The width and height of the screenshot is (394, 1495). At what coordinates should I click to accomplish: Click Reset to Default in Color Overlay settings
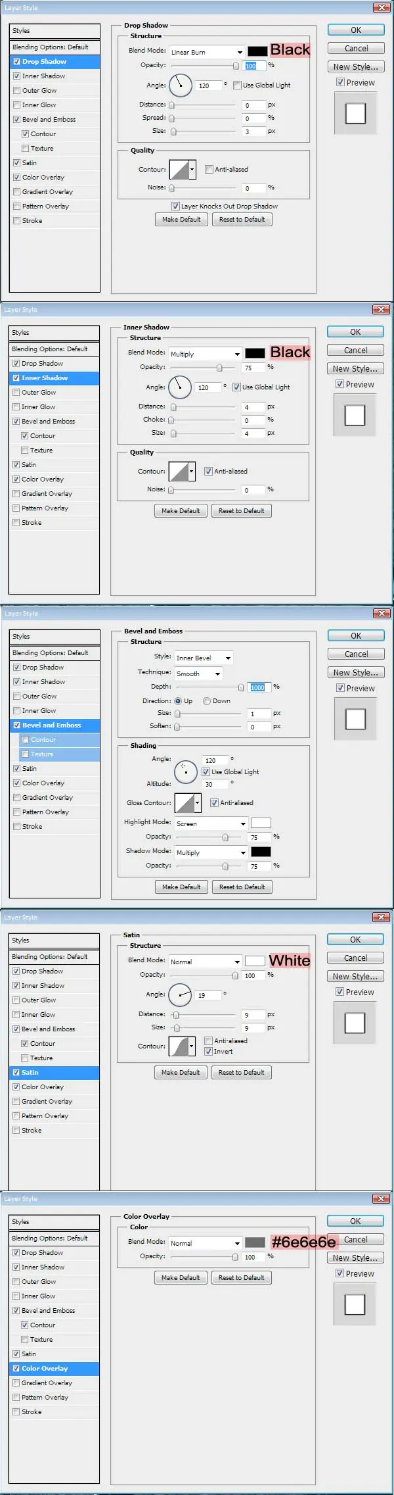(x=242, y=1277)
